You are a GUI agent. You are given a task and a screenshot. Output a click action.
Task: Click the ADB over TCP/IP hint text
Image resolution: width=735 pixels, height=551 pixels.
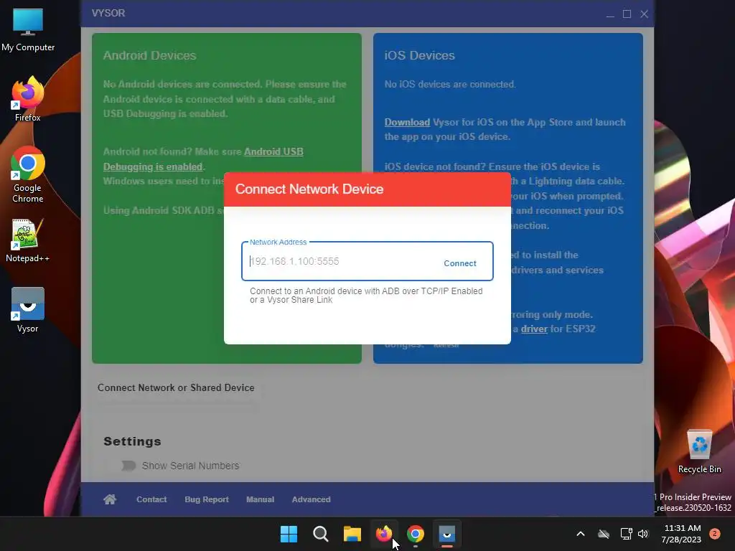point(366,295)
